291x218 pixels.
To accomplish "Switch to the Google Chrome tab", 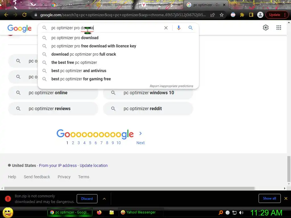I will pyautogui.click(x=70, y=5).
